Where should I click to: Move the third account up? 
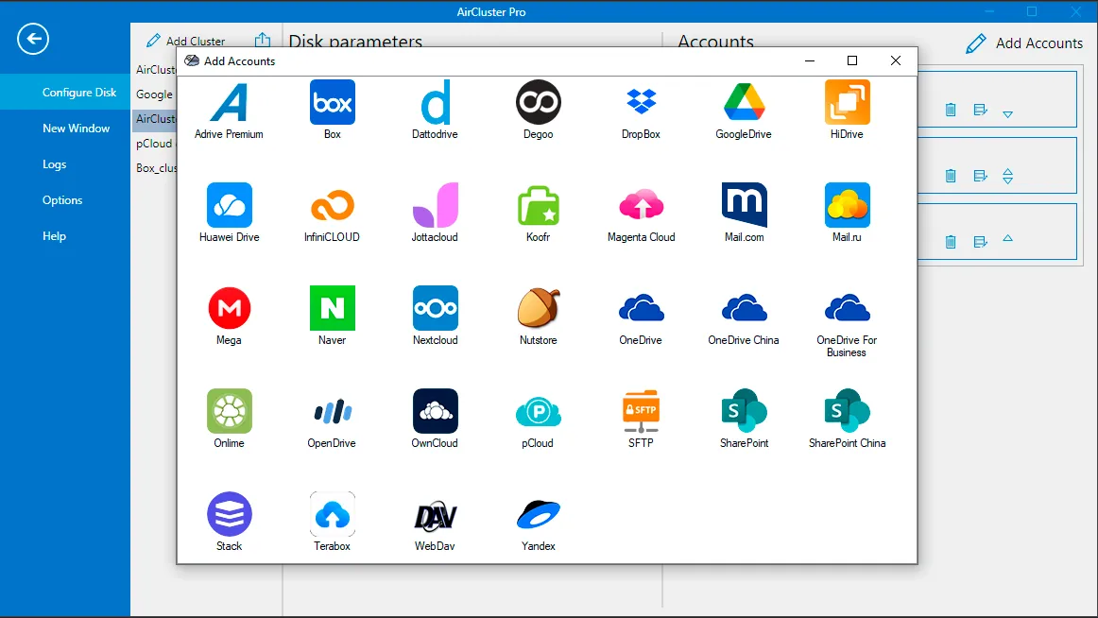1007,238
